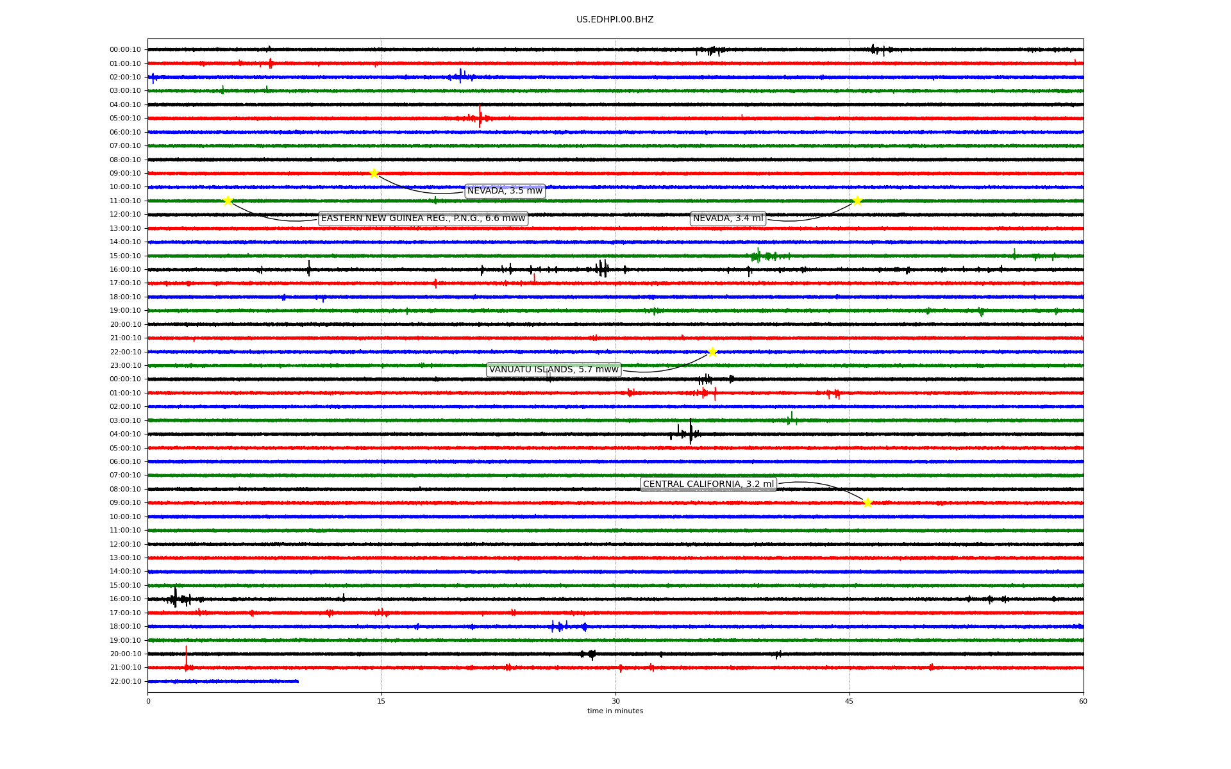Click the EASTERN NEW GUINEA REG. 6.6 mww label
Image resolution: width=1231 pixels, height=769 pixels.
click(x=423, y=219)
